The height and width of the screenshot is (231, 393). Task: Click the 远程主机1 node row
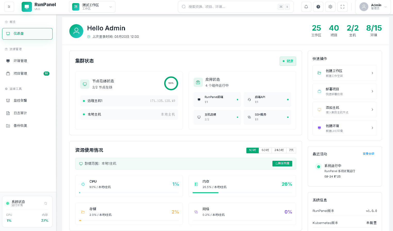click(x=129, y=101)
